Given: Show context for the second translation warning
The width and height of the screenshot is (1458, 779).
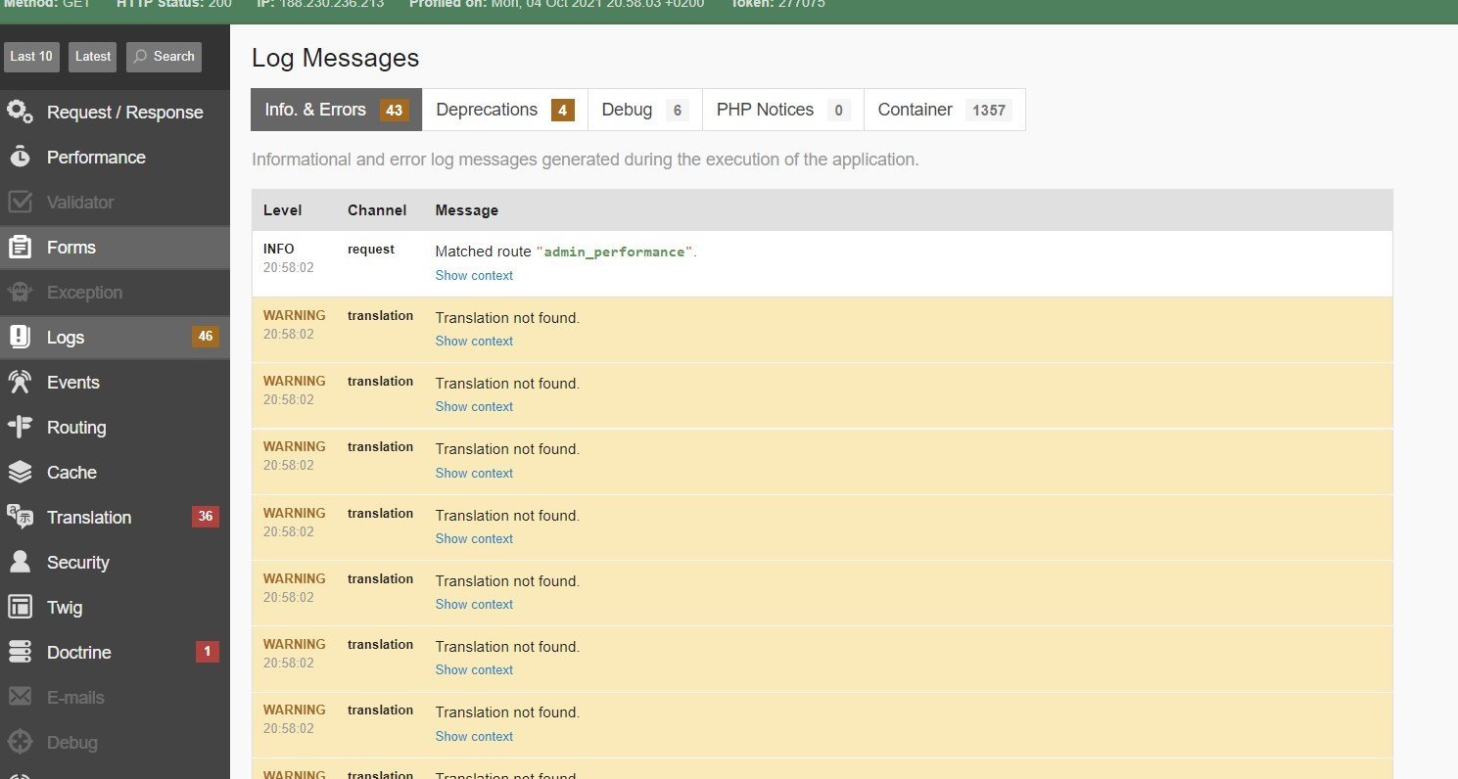Looking at the screenshot, I should pyautogui.click(x=474, y=406).
